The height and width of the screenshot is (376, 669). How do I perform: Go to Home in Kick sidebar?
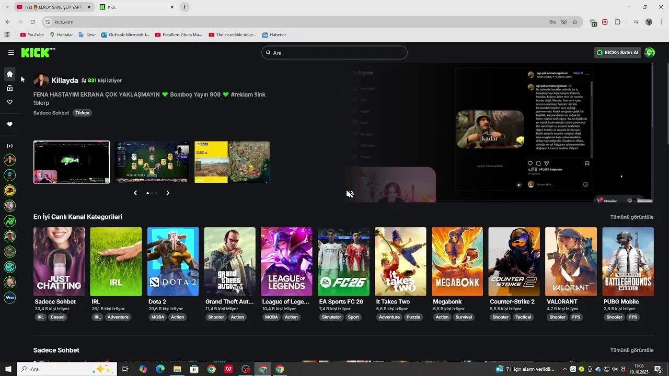[9, 74]
